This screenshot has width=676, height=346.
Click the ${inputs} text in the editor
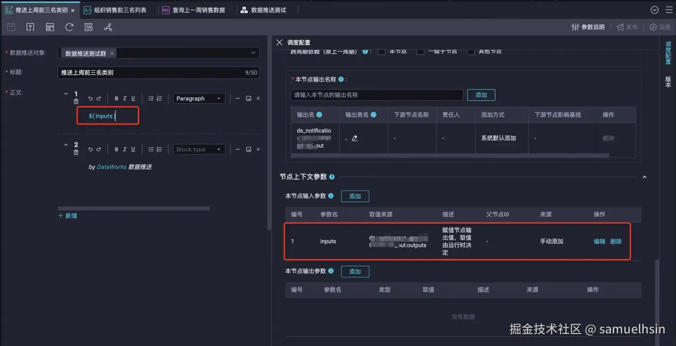[x=102, y=116]
